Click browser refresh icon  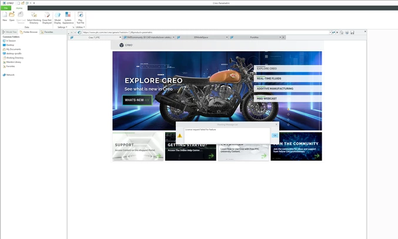[x=333, y=32]
